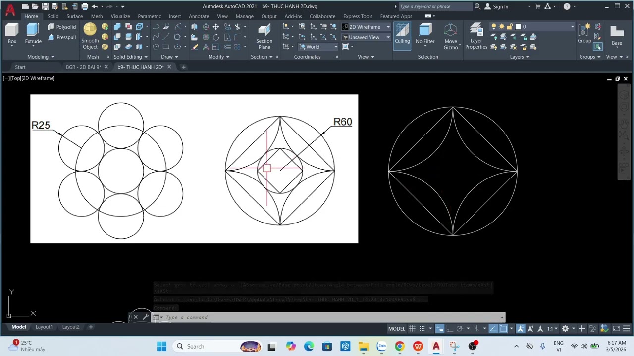Expand the Draw panel options
The height and width of the screenshot is (356, 634).
click(x=170, y=57)
